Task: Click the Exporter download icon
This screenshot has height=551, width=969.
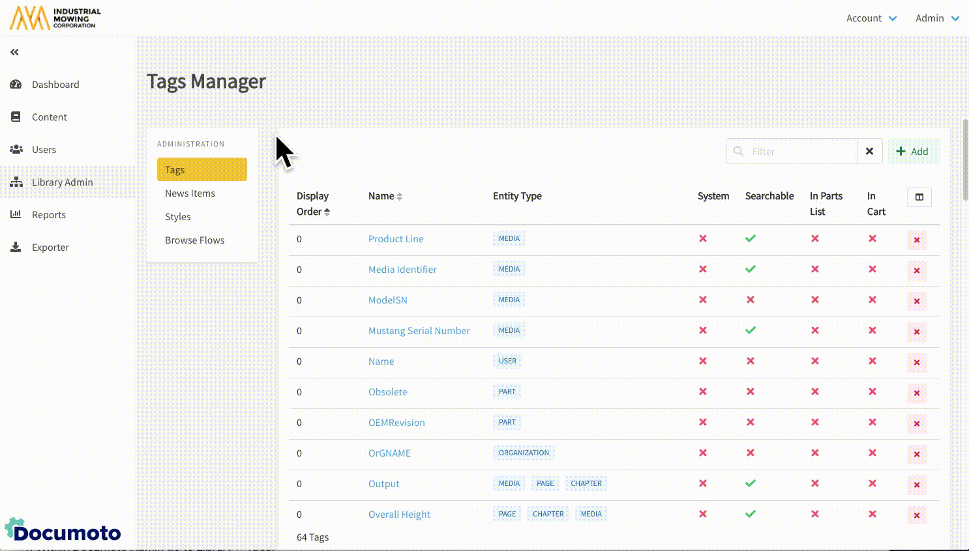Action: coord(16,247)
